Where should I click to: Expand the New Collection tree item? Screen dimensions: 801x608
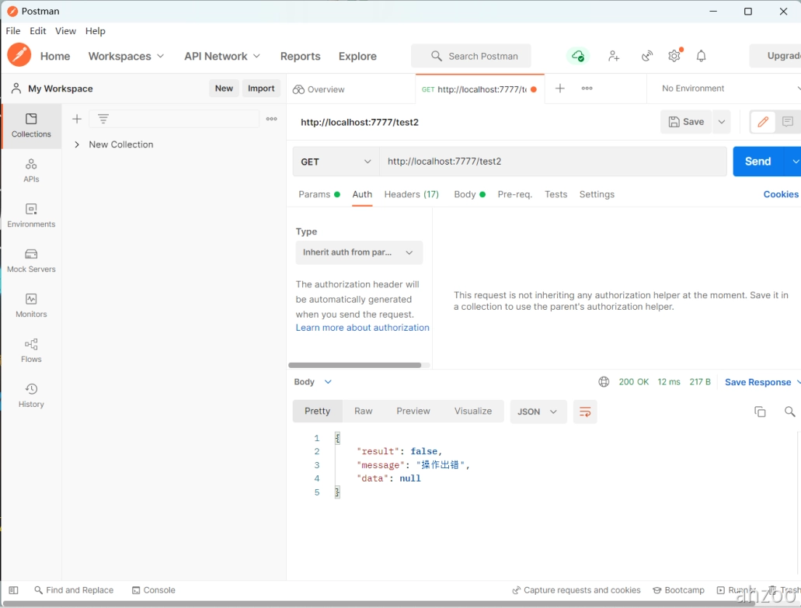point(77,144)
